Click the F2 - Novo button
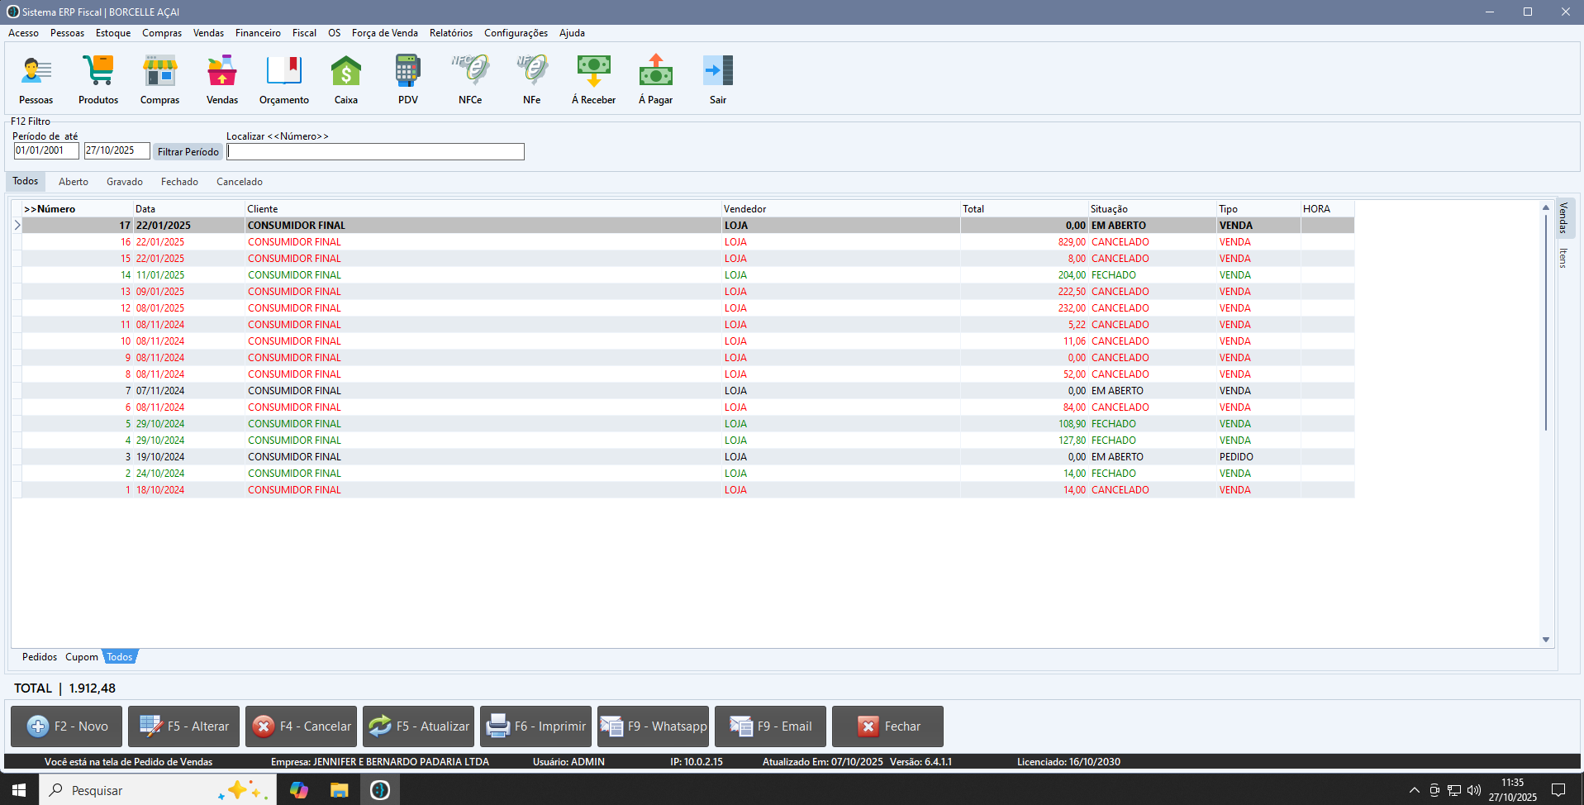 coord(66,726)
